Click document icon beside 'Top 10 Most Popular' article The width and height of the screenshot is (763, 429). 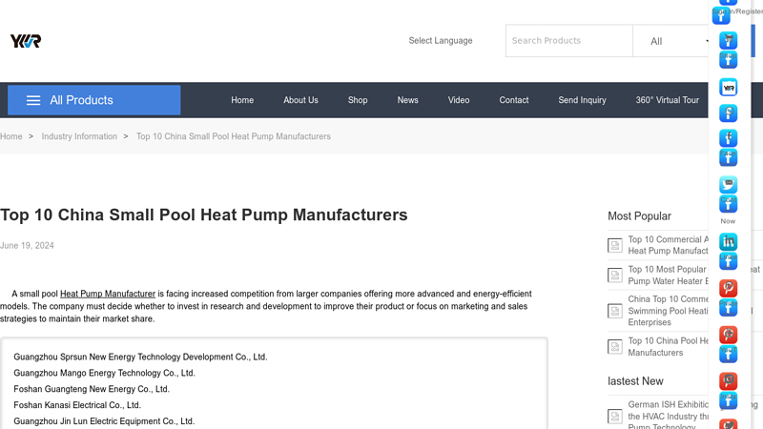pyautogui.click(x=615, y=276)
